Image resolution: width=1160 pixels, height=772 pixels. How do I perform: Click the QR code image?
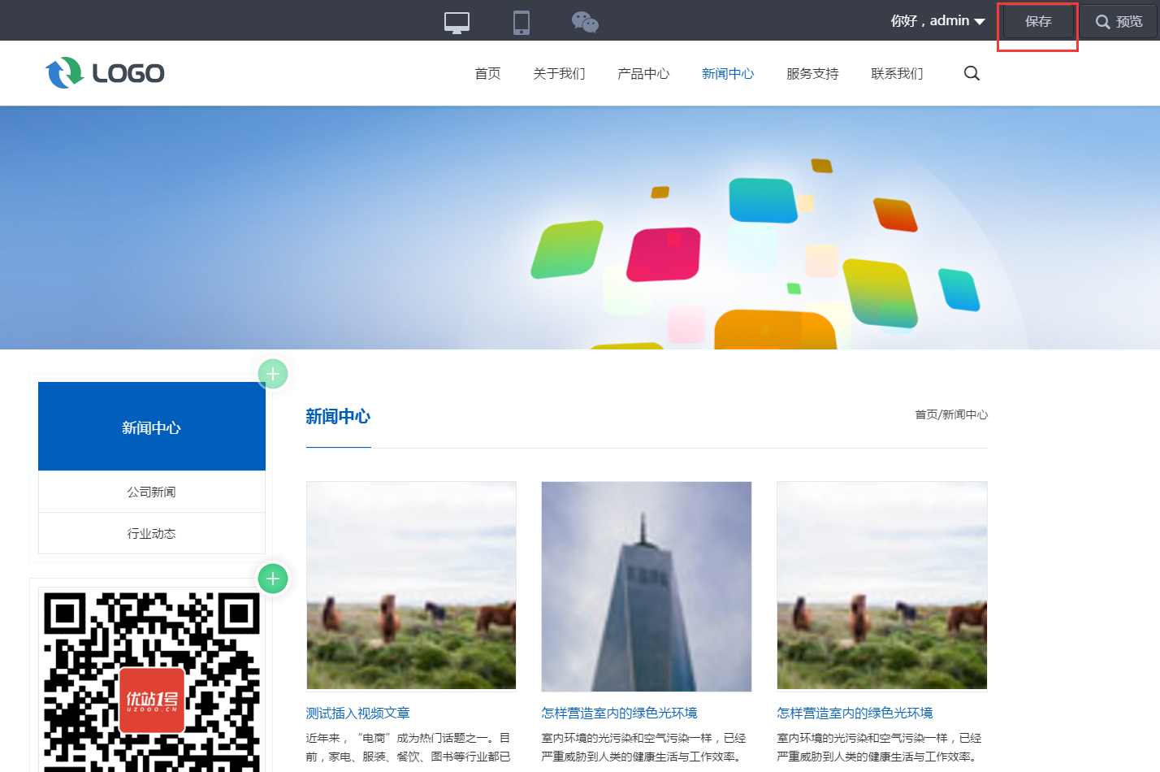tap(152, 681)
